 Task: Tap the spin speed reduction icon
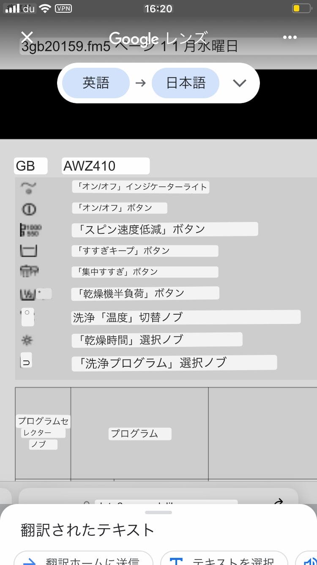(30, 230)
